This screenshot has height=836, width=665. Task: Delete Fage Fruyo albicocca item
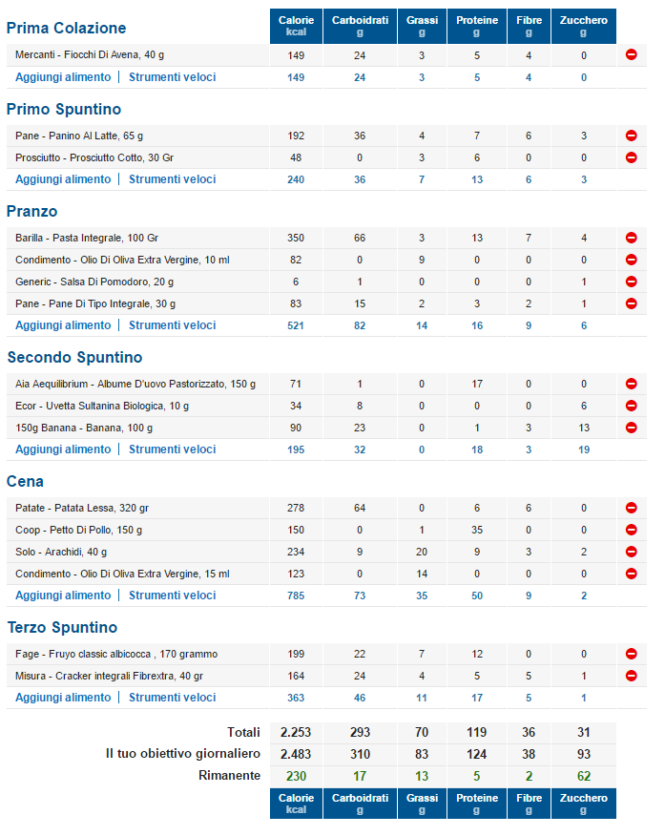click(x=631, y=654)
